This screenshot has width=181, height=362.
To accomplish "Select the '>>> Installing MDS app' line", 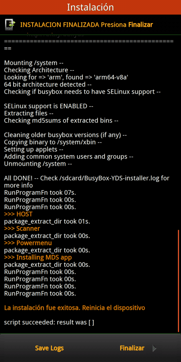I will pos(38,257).
